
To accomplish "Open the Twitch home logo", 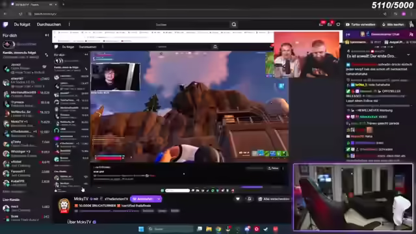I will pyautogui.click(x=5, y=25).
